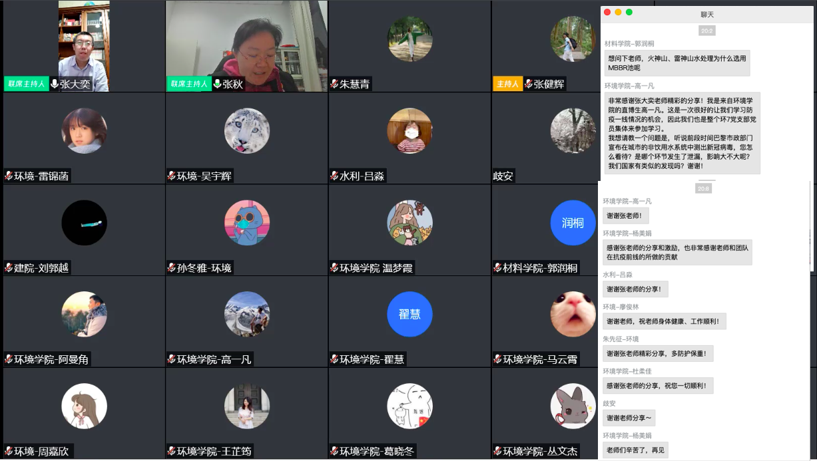Select the blue 润桐 avatar circle
817x461 pixels.
click(573, 223)
